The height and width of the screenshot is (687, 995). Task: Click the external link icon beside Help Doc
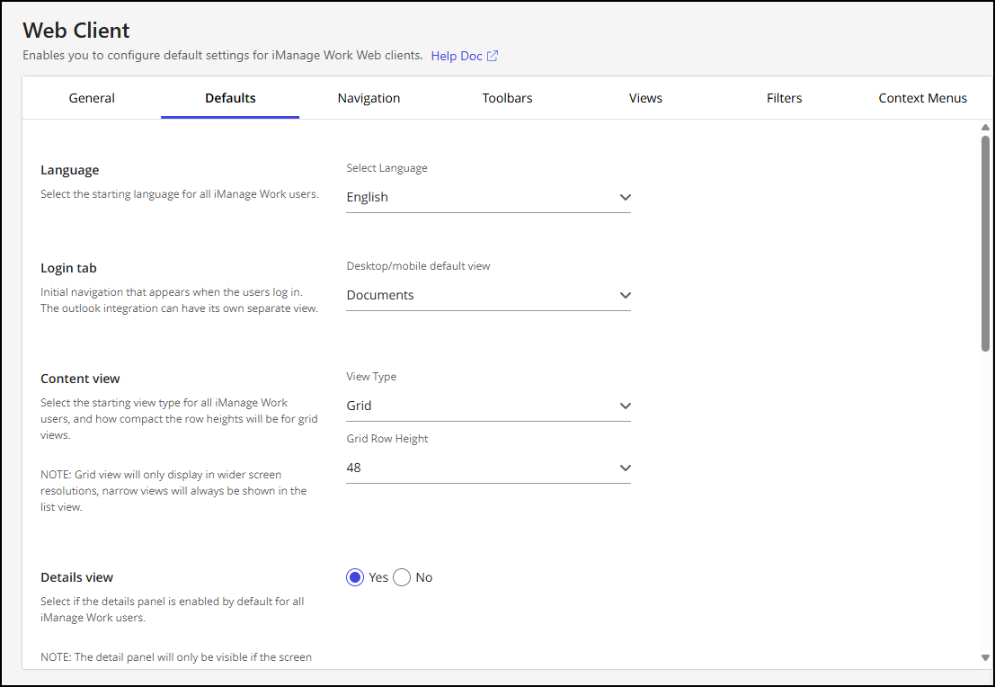pyautogui.click(x=493, y=56)
